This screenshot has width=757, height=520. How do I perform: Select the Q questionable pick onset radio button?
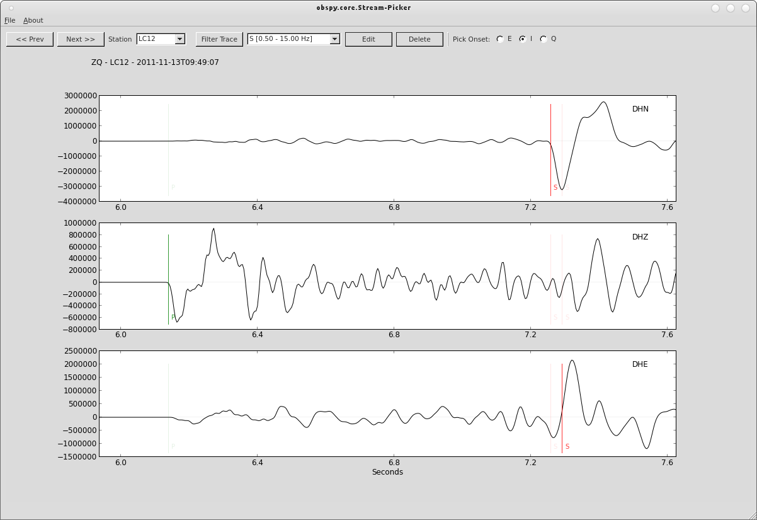[x=543, y=38]
